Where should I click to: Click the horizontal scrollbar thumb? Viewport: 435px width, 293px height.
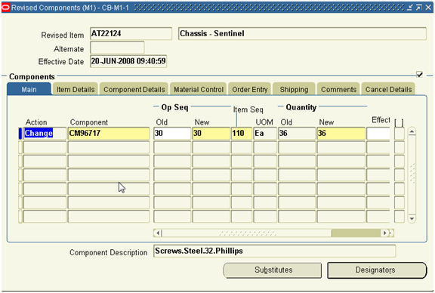(356, 233)
